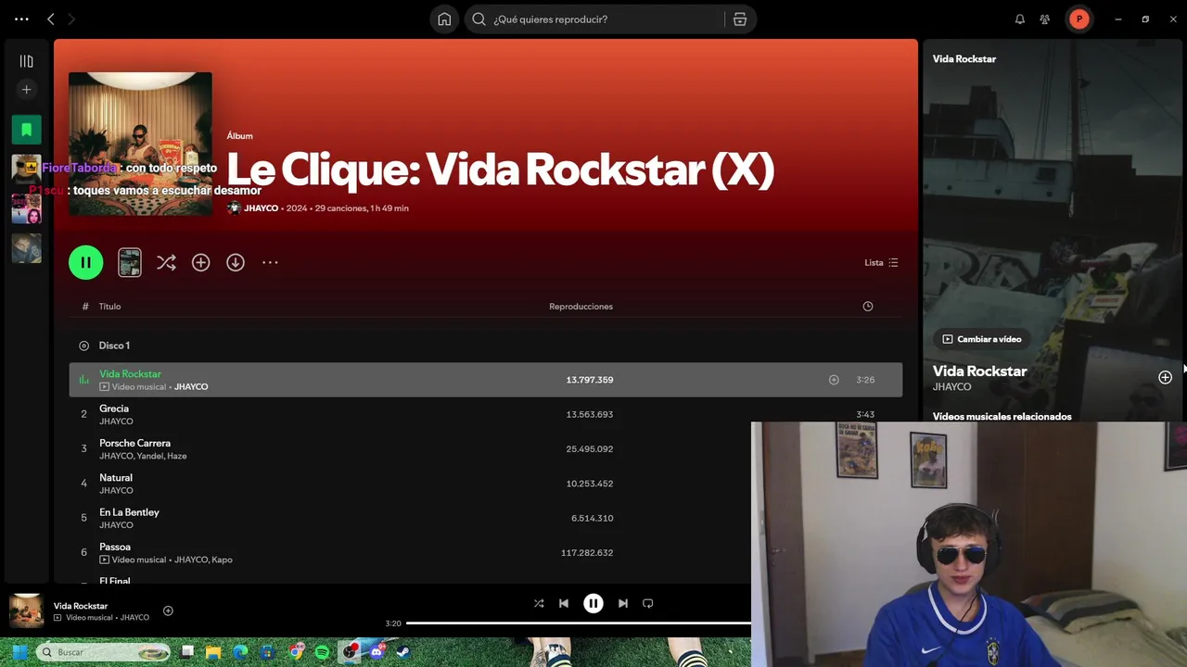The width and height of the screenshot is (1187, 667).
Task: Click the Título column header
Action: click(110, 307)
